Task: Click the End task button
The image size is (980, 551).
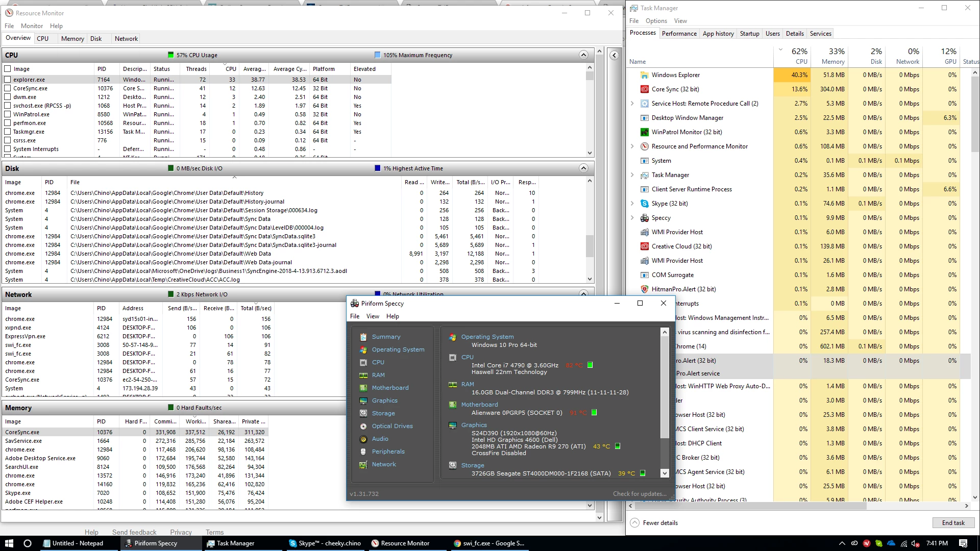Action: click(x=953, y=523)
